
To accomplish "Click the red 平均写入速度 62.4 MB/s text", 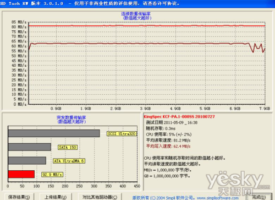I will coord(168,146).
